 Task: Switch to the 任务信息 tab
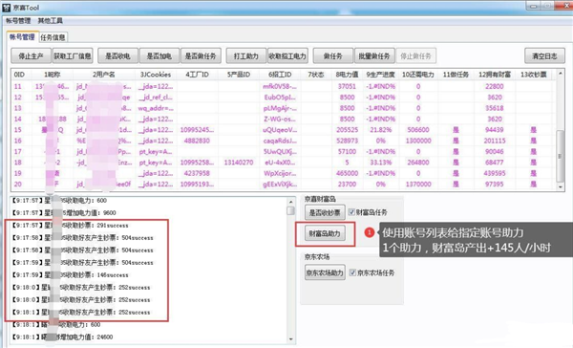[x=53, y=37]
